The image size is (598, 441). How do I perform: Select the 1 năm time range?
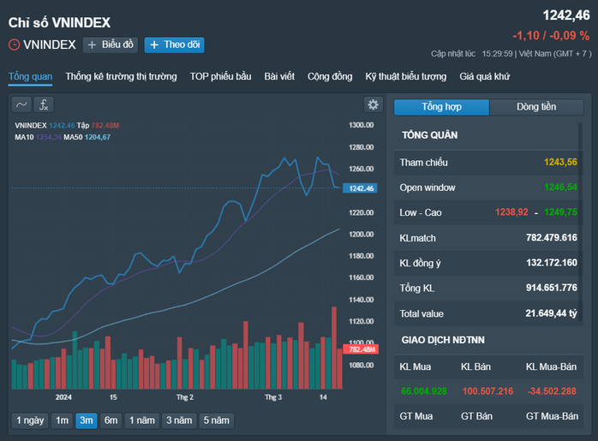click(142, 420)
